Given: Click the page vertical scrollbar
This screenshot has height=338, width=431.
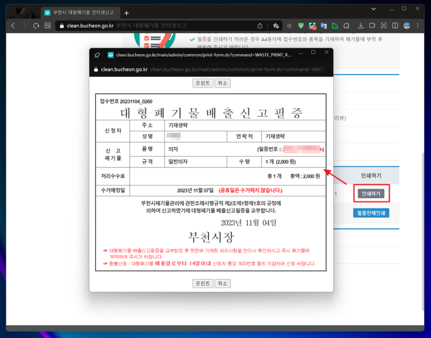Looking at the screenshot, I should [x=423, y=232].
